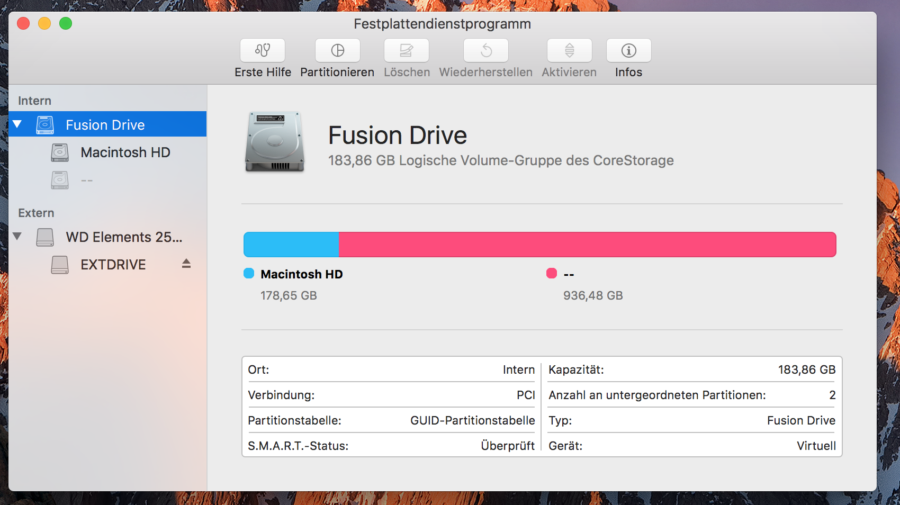
Task: Select the unnamed '--' internal volume
Action: click(x=87, y=180)
